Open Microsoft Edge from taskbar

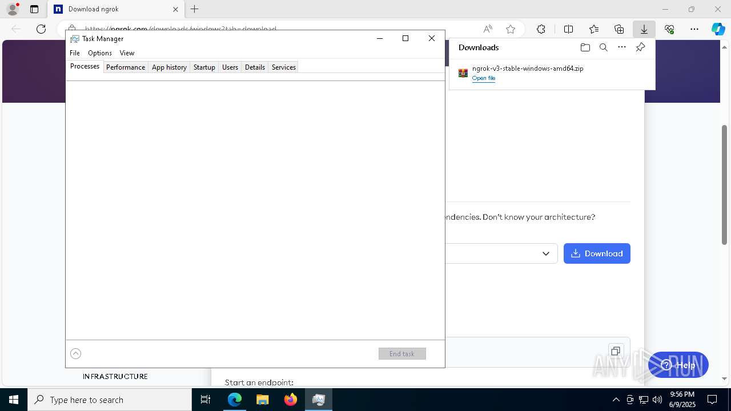pyautogui.click(x=235, y=400)
